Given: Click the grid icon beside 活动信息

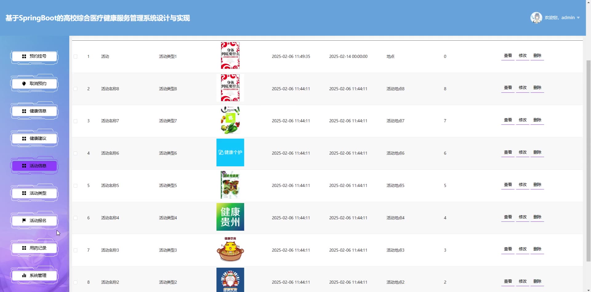Looking at the screenshot, I should pos(24,166).
